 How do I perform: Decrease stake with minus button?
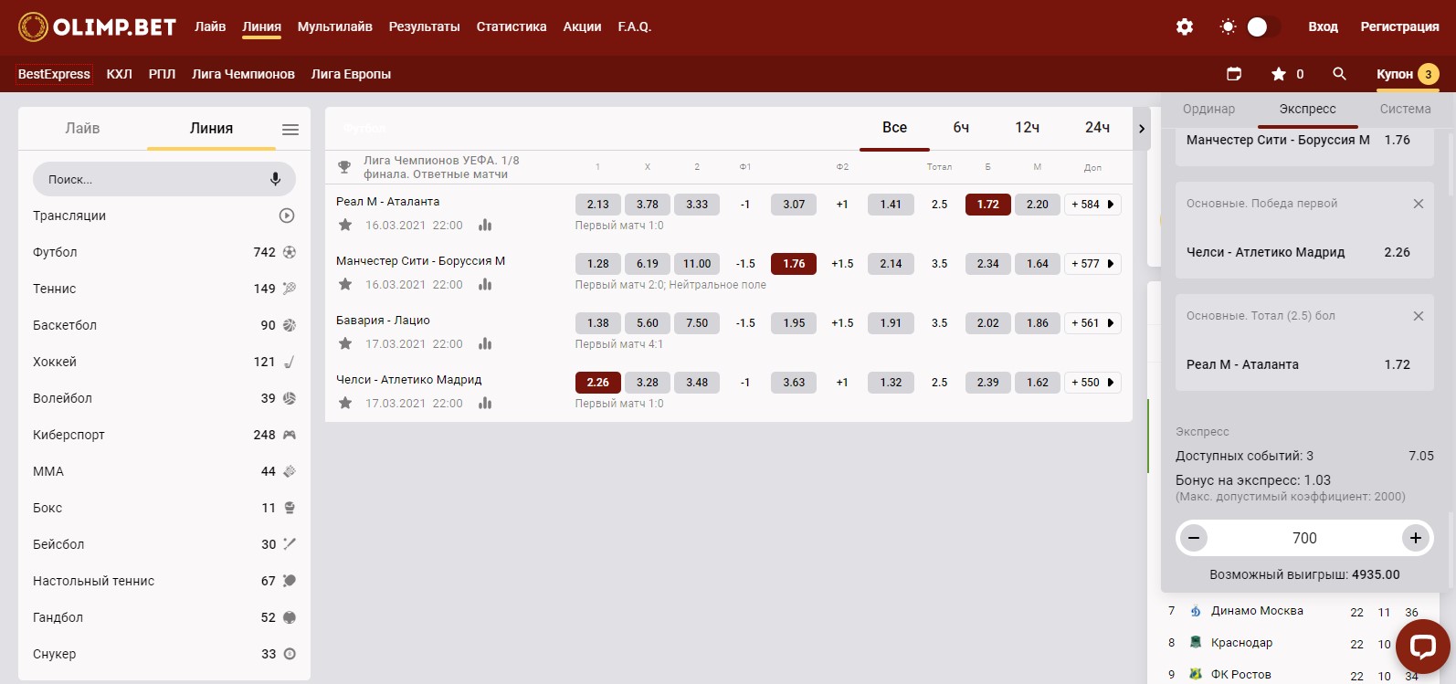click(x=1193, y=538)
